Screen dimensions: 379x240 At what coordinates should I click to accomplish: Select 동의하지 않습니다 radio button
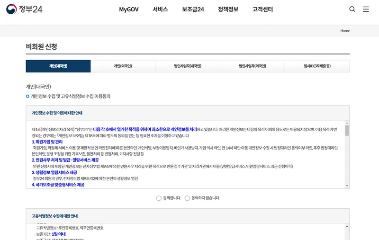[x=187, y=198]
